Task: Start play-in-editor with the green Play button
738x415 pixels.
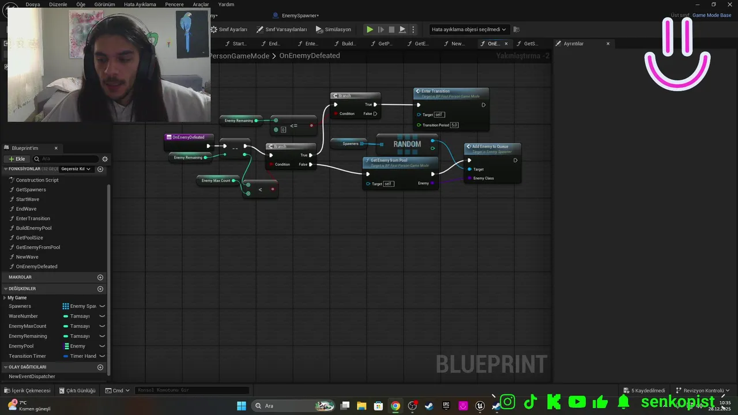Action: point(370,29)
